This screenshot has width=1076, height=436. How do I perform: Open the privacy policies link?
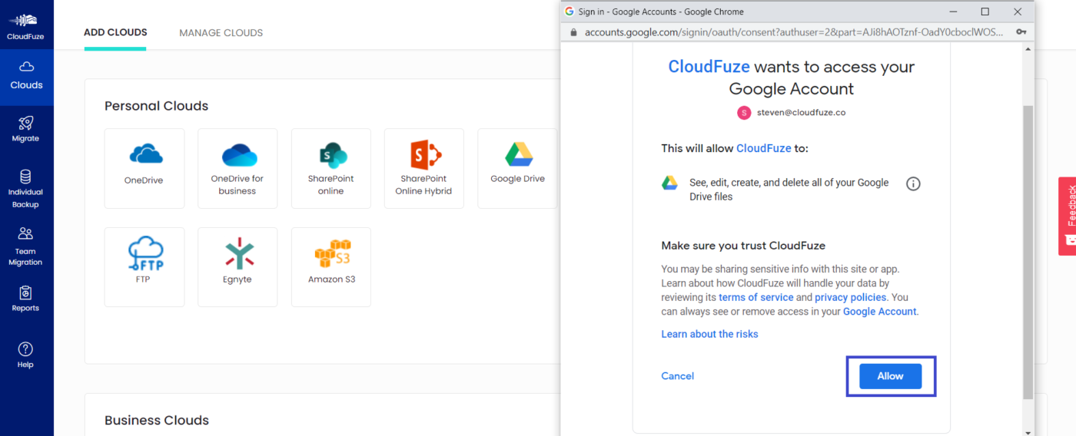pos(851,297)
